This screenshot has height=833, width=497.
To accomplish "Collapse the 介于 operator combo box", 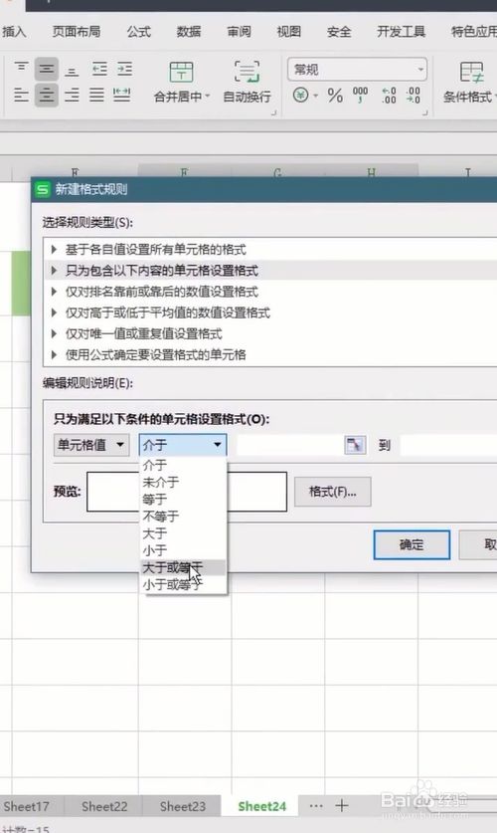I will (183, 445).
